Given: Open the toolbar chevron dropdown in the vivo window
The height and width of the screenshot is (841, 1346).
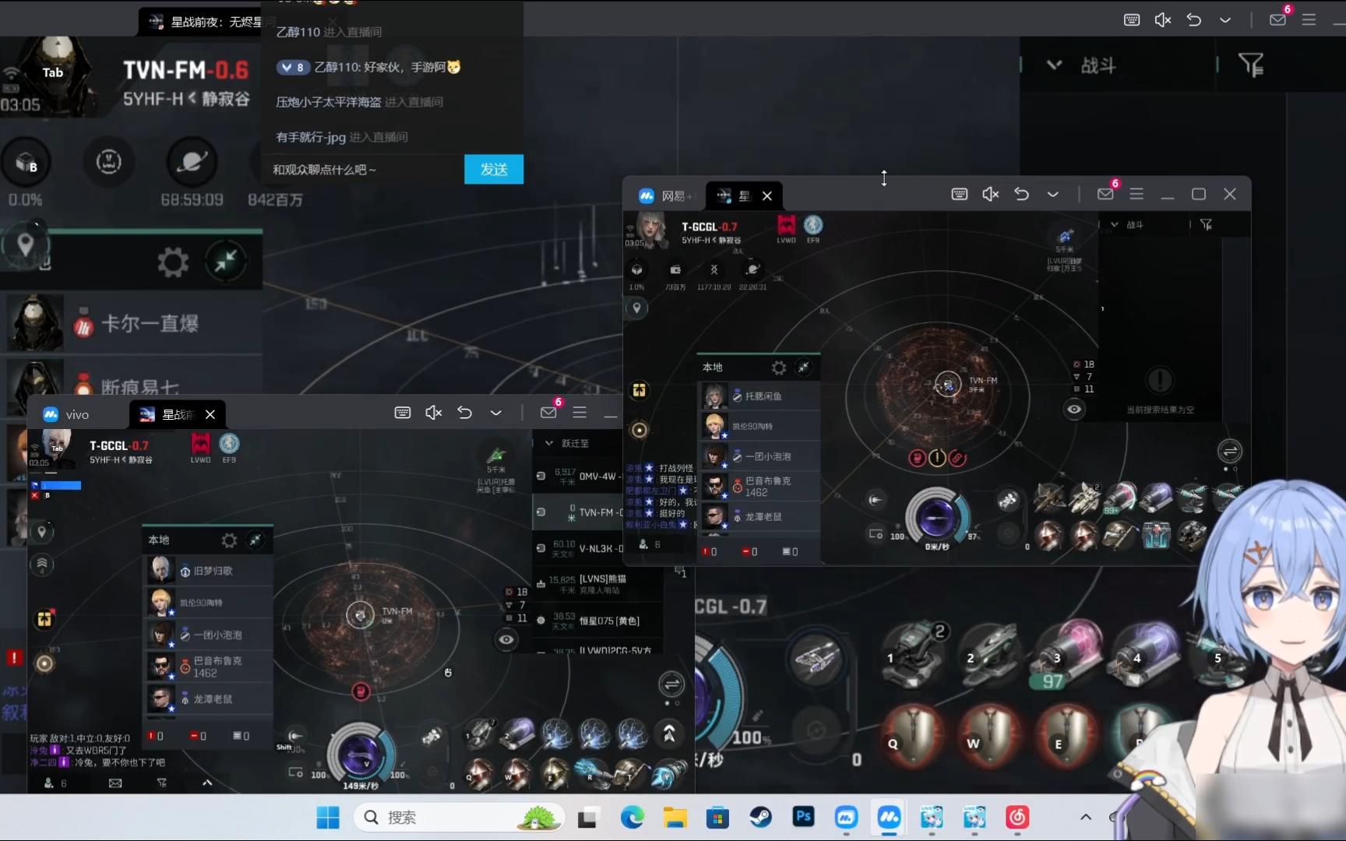Looking at the screenshot, I should tap(496, 413).
